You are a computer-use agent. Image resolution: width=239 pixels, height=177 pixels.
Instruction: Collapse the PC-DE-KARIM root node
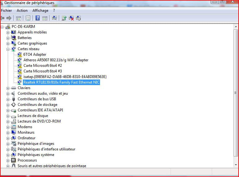(2, 27)
